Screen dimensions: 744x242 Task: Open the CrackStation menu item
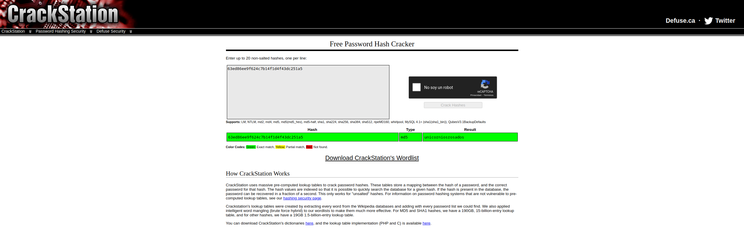point(13,31)
